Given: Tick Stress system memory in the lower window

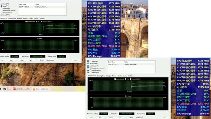Looking at the screenshot, I should tap(90, 68).
